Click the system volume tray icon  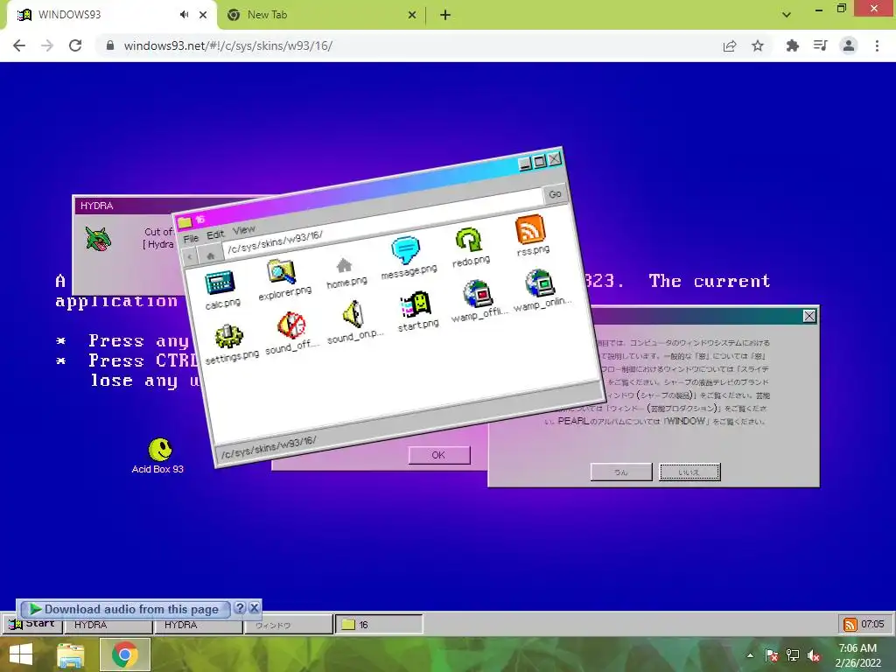(814, 655)
